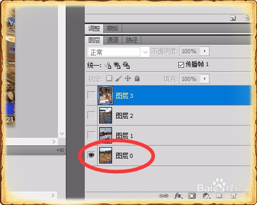Click the vertical scrollbar down arrow
Image resolution: width=257 pixels, height=205 pixels.
tap(62, 134)
